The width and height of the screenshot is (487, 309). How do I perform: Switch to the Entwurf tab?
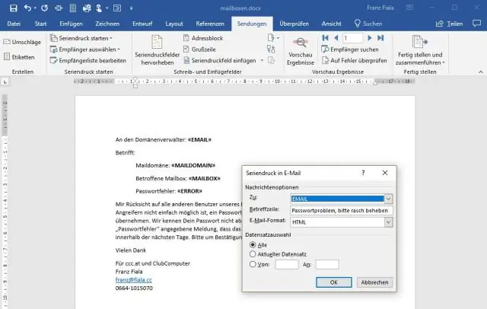(142, 24)
